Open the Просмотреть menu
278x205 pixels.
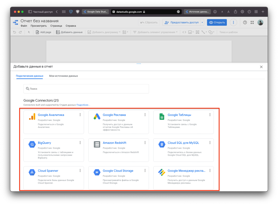click(x=39, y=26)
